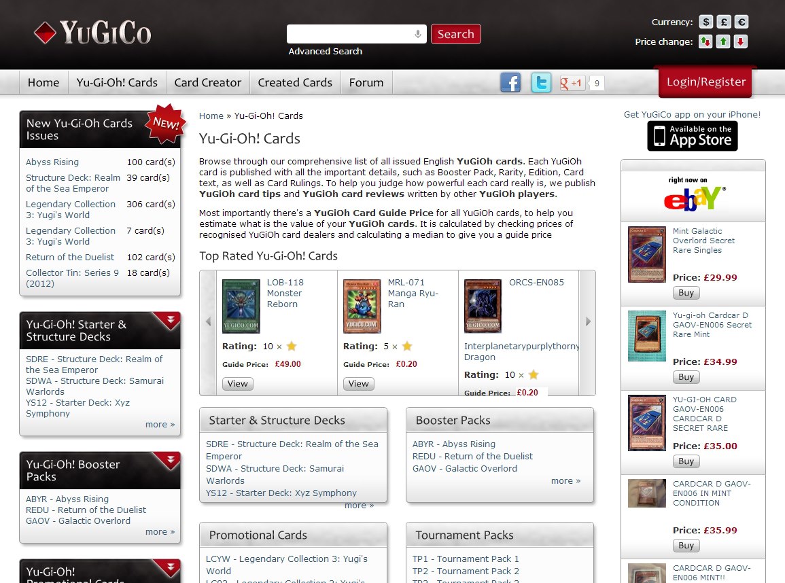
Task: Click the Login/Register tab
Action: 706,82
